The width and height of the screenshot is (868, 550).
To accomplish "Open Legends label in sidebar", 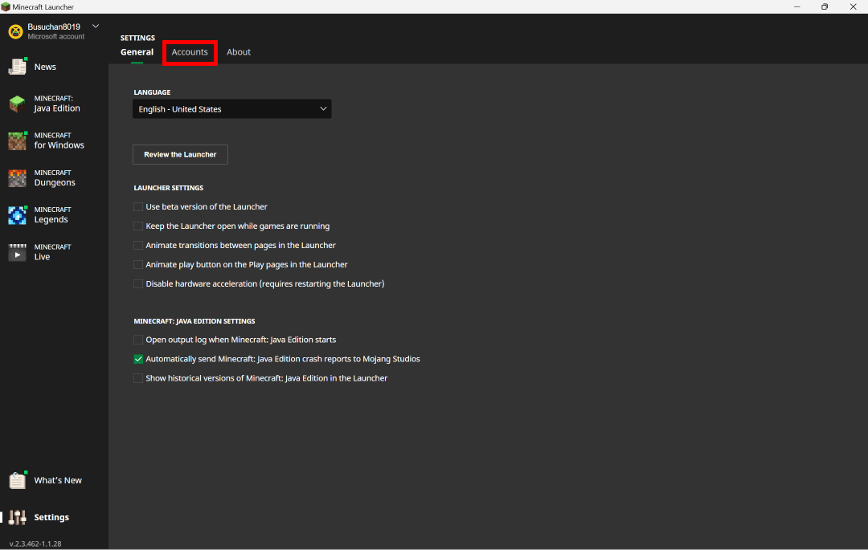I will click(x=51, y=219).
